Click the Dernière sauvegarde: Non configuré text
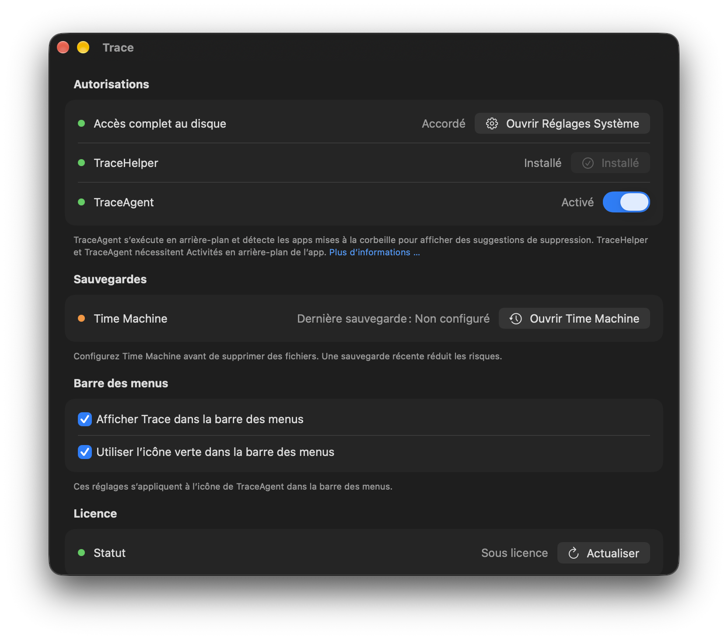The height and width of the screenshot is (640, 728). [393, 319]
